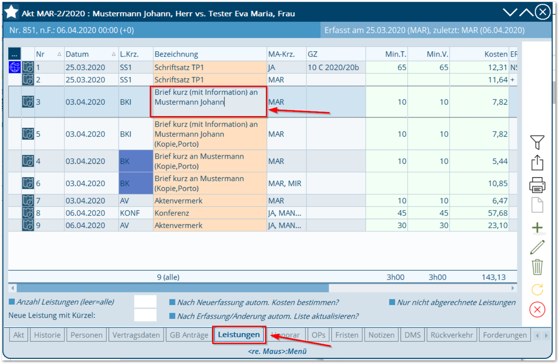The image size is (559, 364).
Task: Click the time-book icon of row 9
Action: pos(28,225)
